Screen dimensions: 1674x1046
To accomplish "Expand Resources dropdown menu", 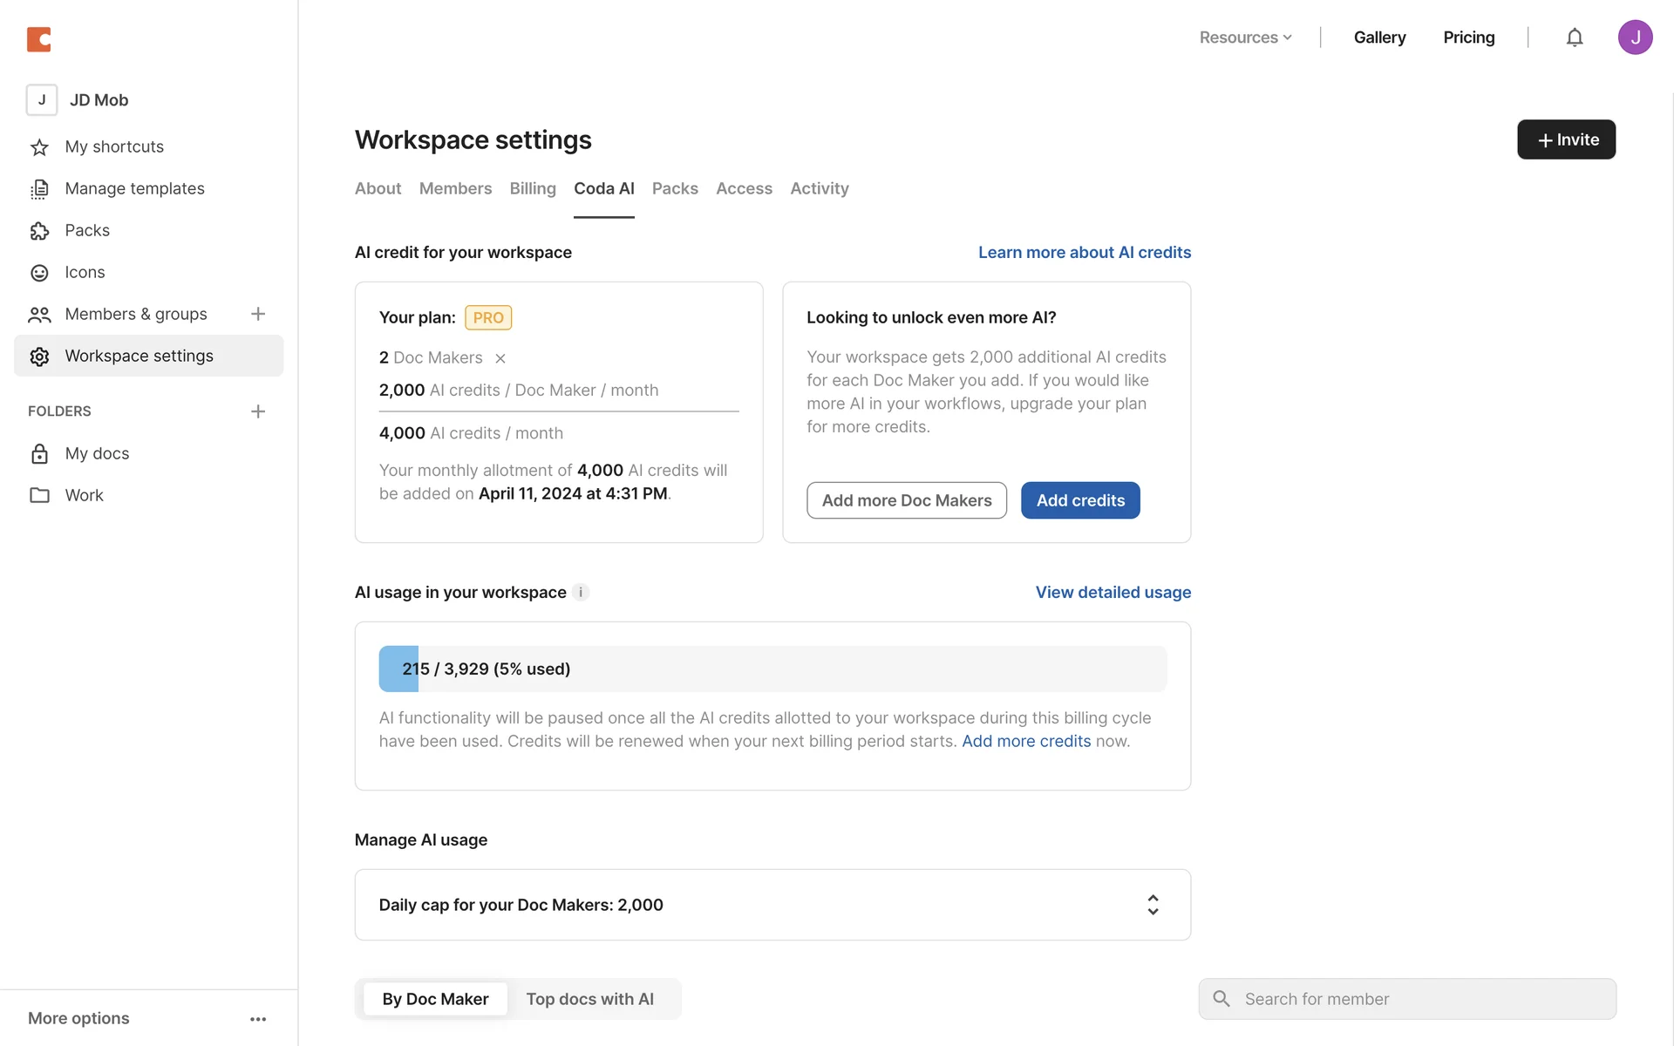I will [1245, 37].
